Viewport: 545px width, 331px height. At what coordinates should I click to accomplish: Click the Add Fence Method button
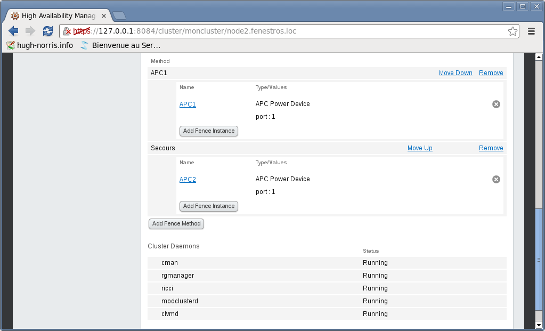click(x=176, y=224)
